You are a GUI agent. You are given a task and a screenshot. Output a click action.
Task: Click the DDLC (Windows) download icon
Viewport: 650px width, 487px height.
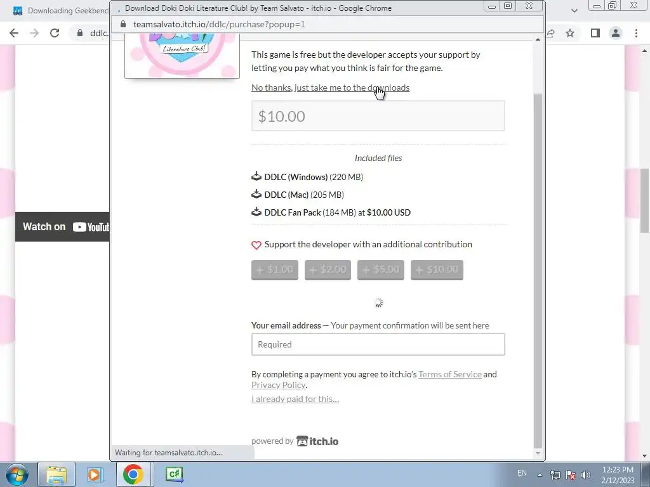point(256,176)
